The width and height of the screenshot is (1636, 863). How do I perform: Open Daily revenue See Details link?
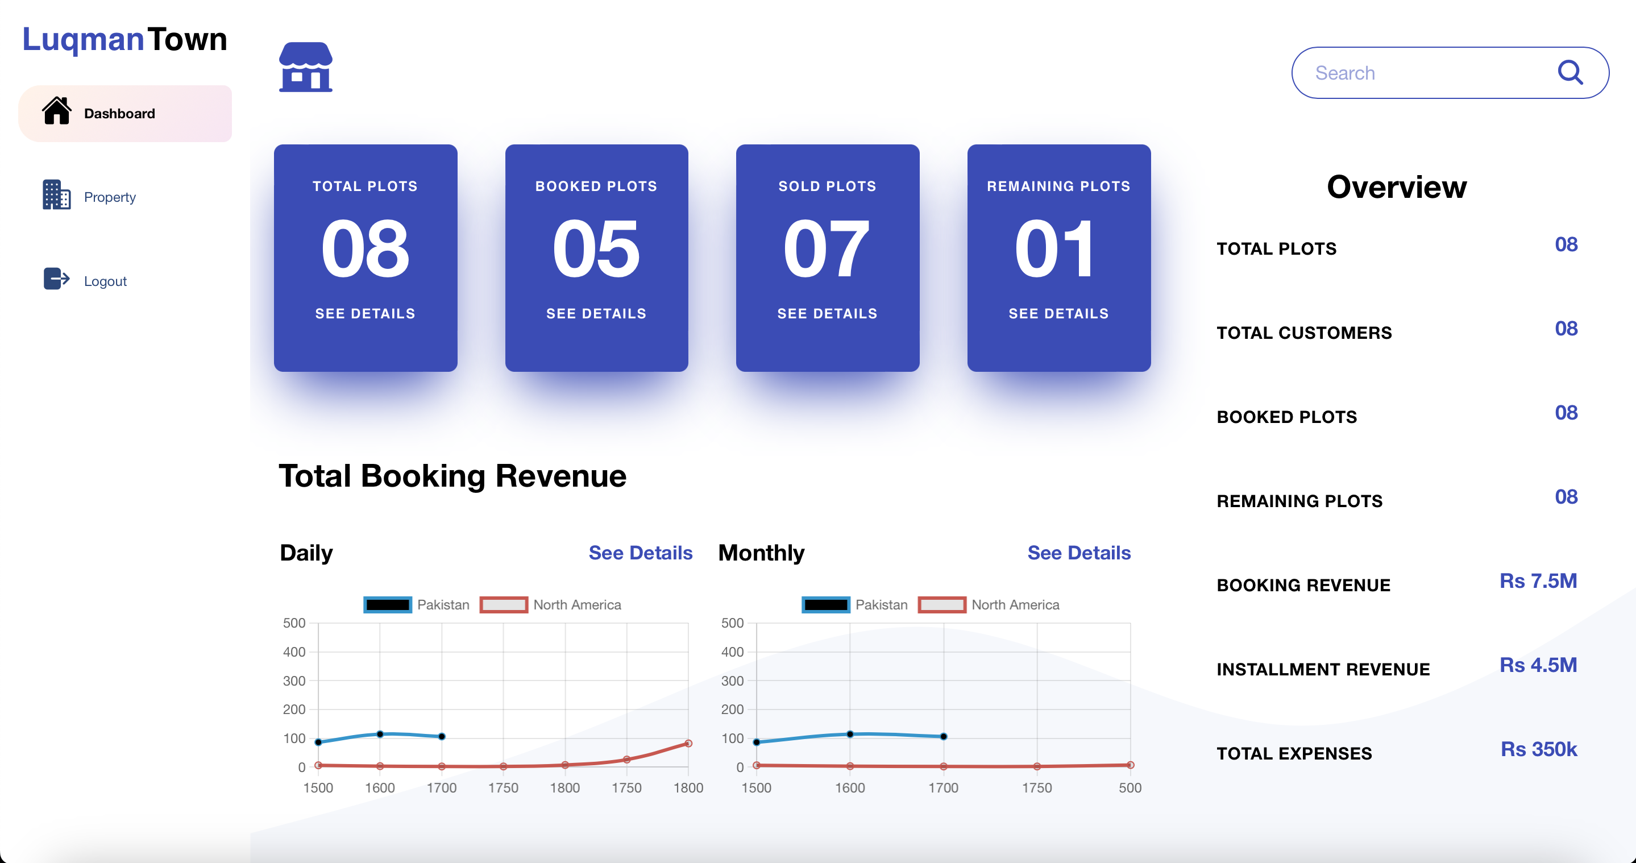640,553
